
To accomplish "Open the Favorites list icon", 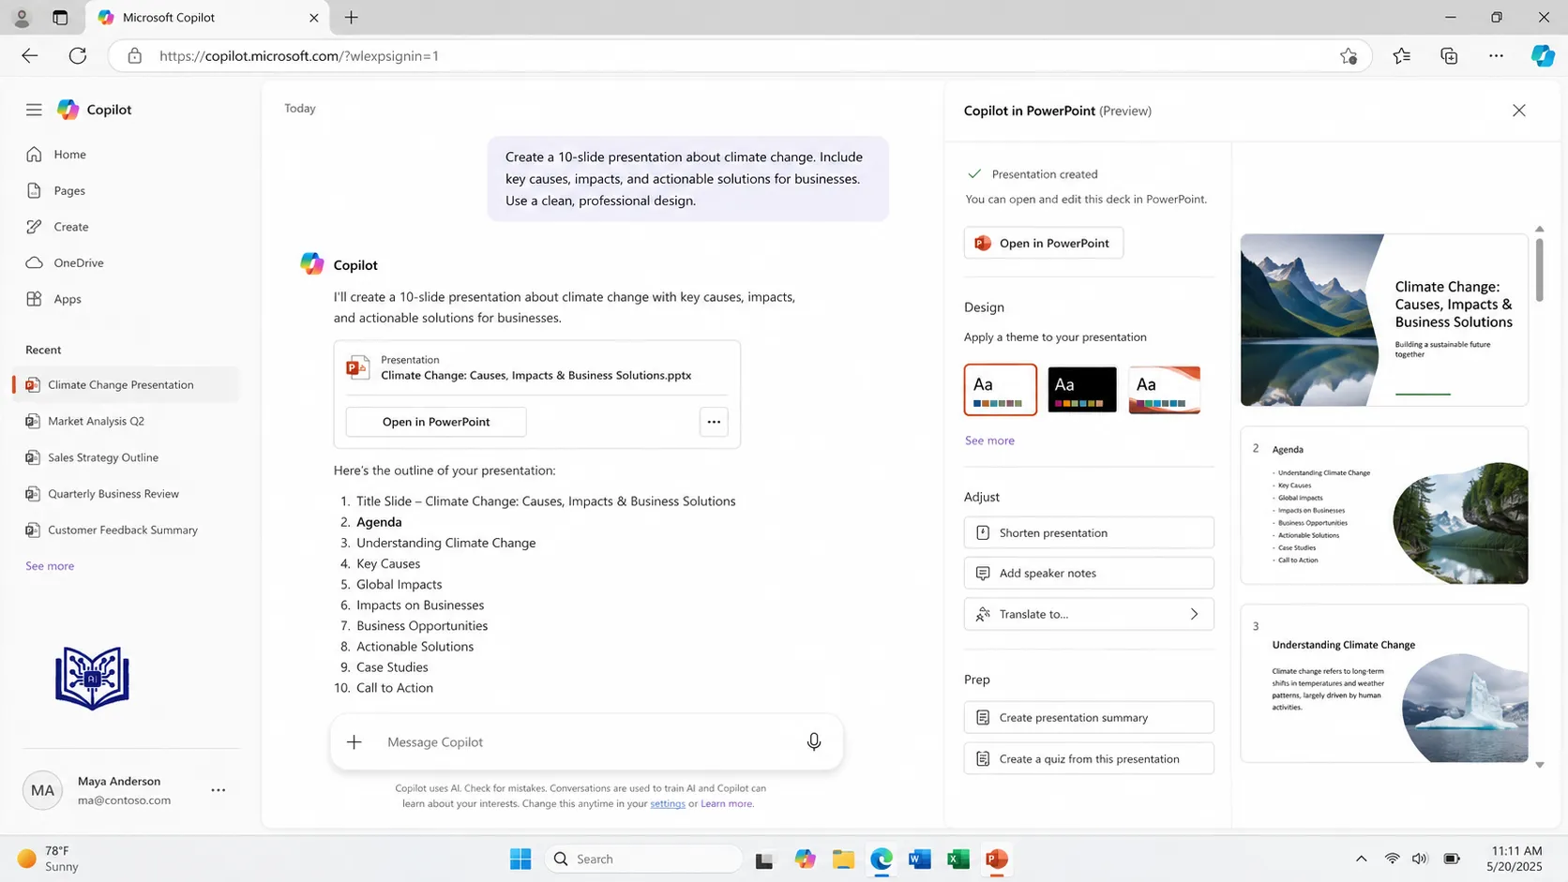I will click(x=1402, y=55).
